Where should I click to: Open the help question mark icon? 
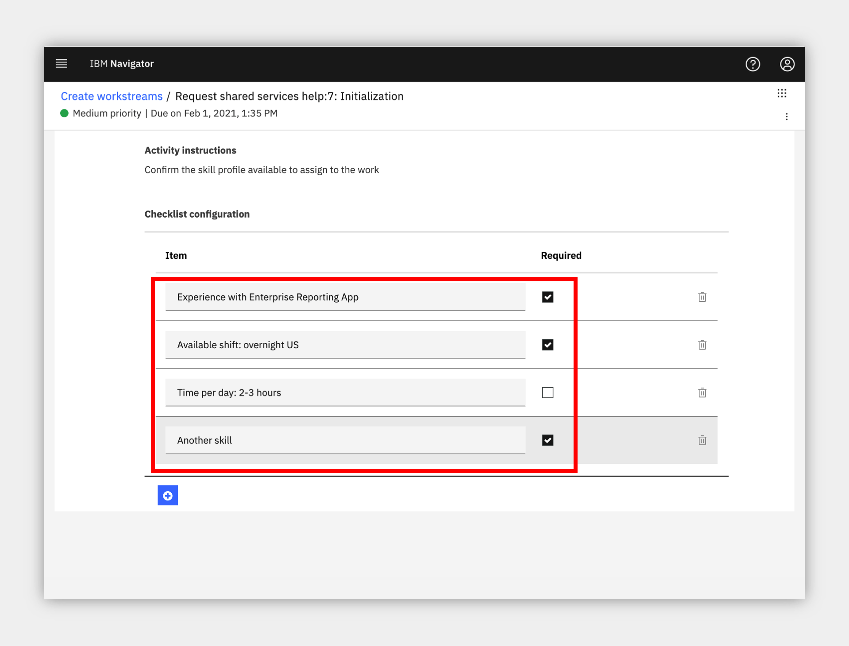point(753,64)
